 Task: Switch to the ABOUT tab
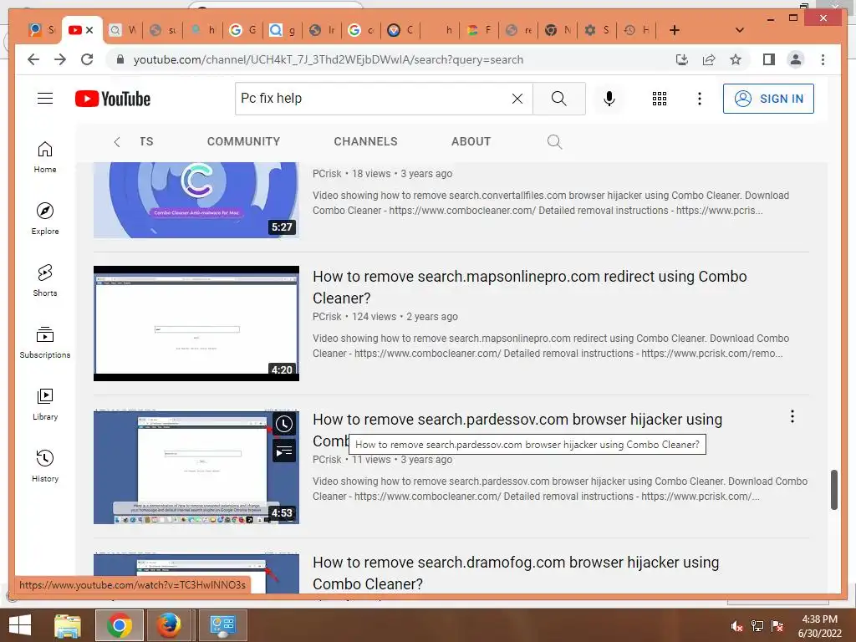coord(471,141)
